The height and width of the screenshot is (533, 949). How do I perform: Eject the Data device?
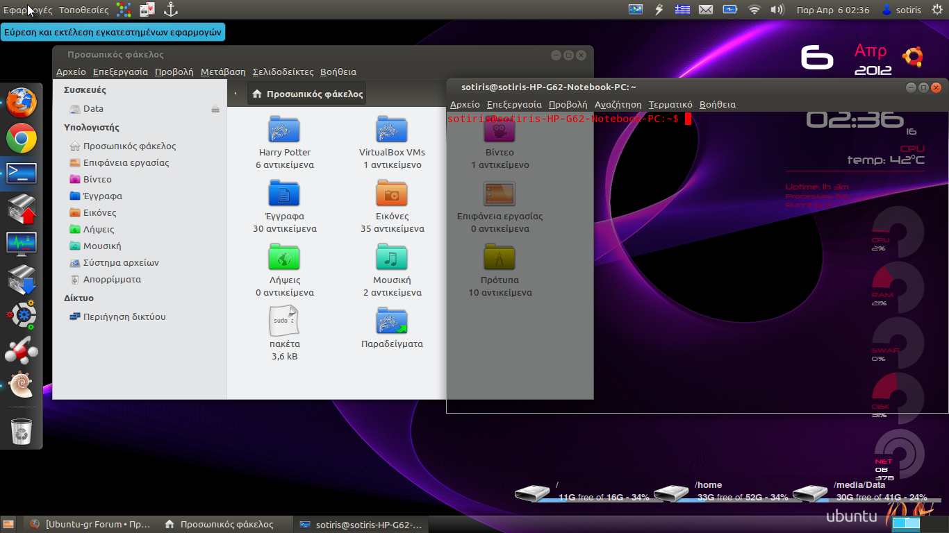215,109
